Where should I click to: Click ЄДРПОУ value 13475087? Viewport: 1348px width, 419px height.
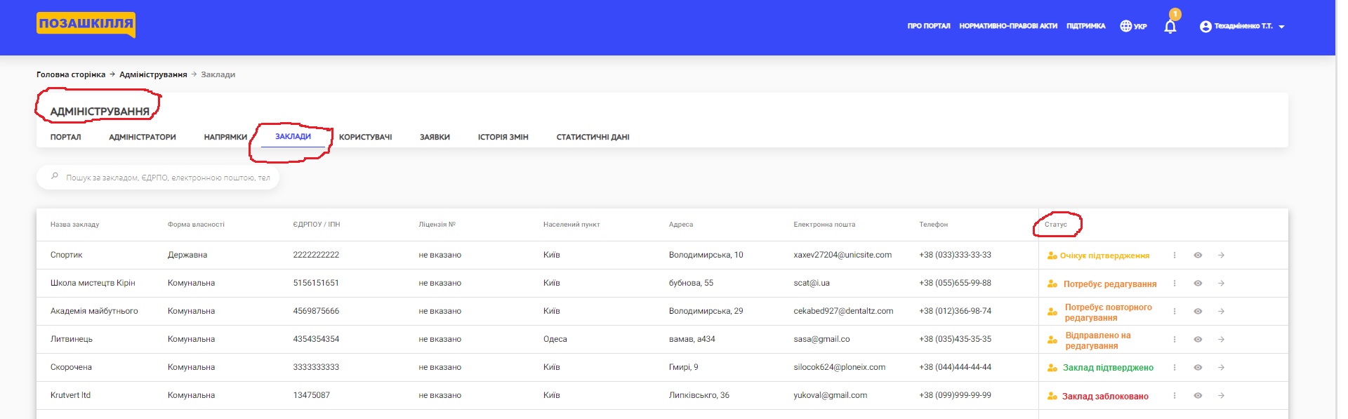coord(311,395)
